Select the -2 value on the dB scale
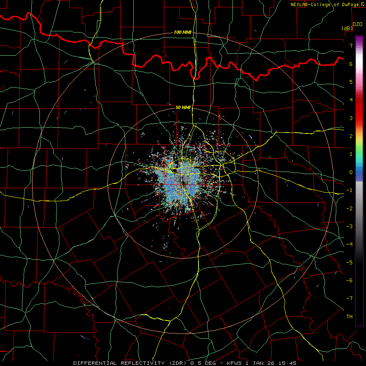 [349, 208]
